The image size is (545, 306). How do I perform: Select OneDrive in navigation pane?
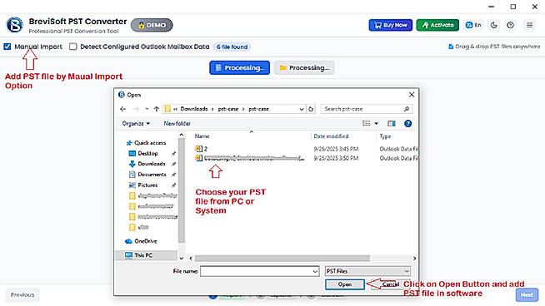[x=141, y=241]
